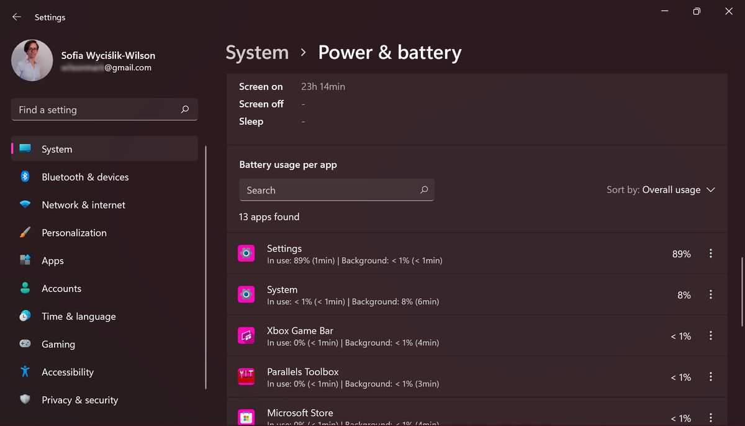Click the back arrow button
Image resolution: width=745 pixels, height=426 pixels.
coord(17,17)
